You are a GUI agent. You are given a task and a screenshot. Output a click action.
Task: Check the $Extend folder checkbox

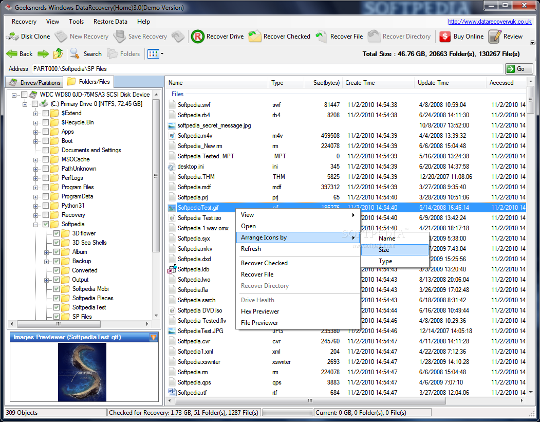coord(45,113)
